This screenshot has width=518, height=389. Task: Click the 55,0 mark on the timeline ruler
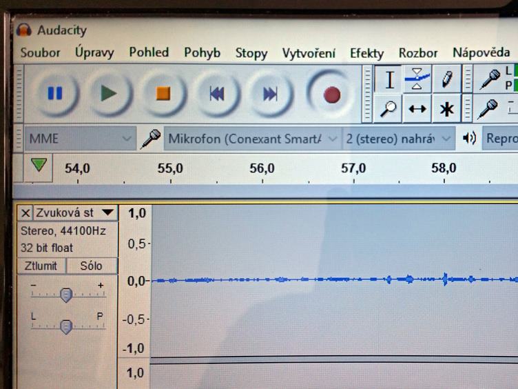click(170, 168)
